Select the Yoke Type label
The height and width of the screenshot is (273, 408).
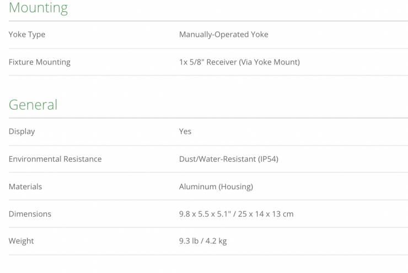27,35
